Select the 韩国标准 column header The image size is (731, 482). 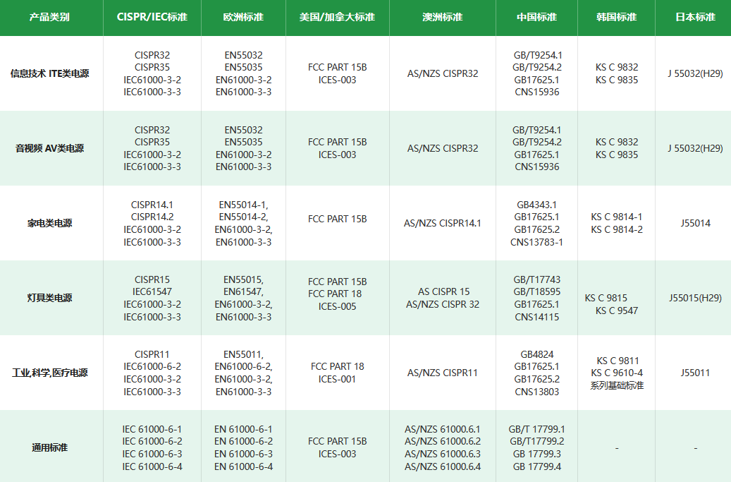point(616,17)
